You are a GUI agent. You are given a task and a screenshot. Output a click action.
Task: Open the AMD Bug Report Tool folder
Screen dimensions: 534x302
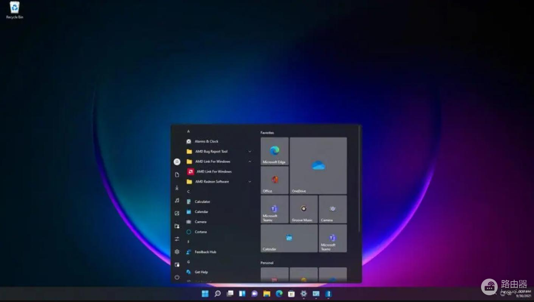coord(219,151)
